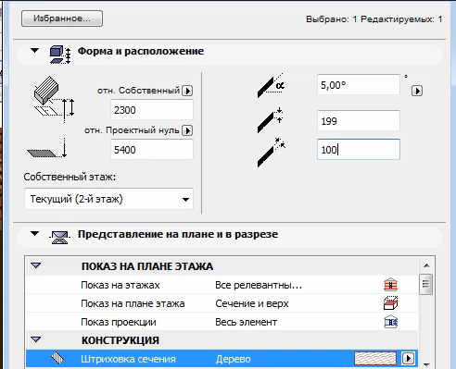Click the Сечение и верх value
Viewport: 456px width, 369px height.
tap(252, 303)
